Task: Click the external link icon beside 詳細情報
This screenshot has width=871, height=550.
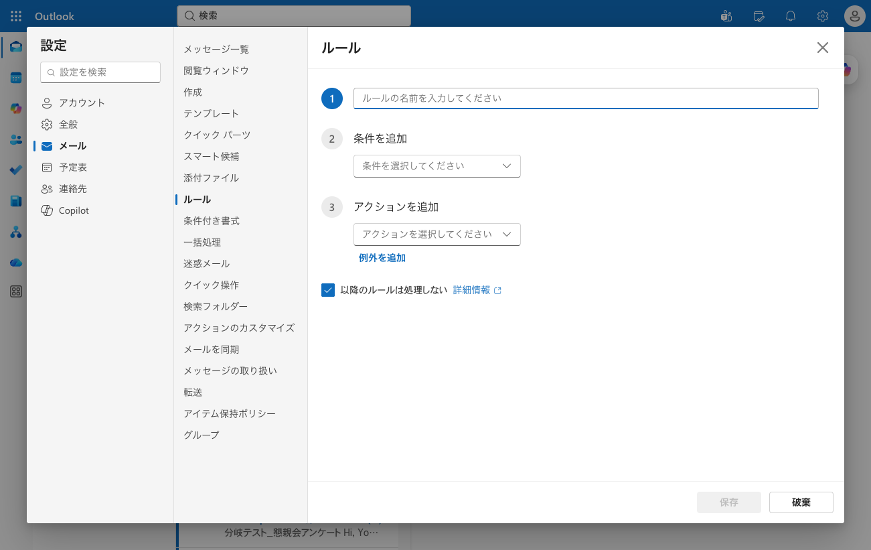Action: point(497,291)
